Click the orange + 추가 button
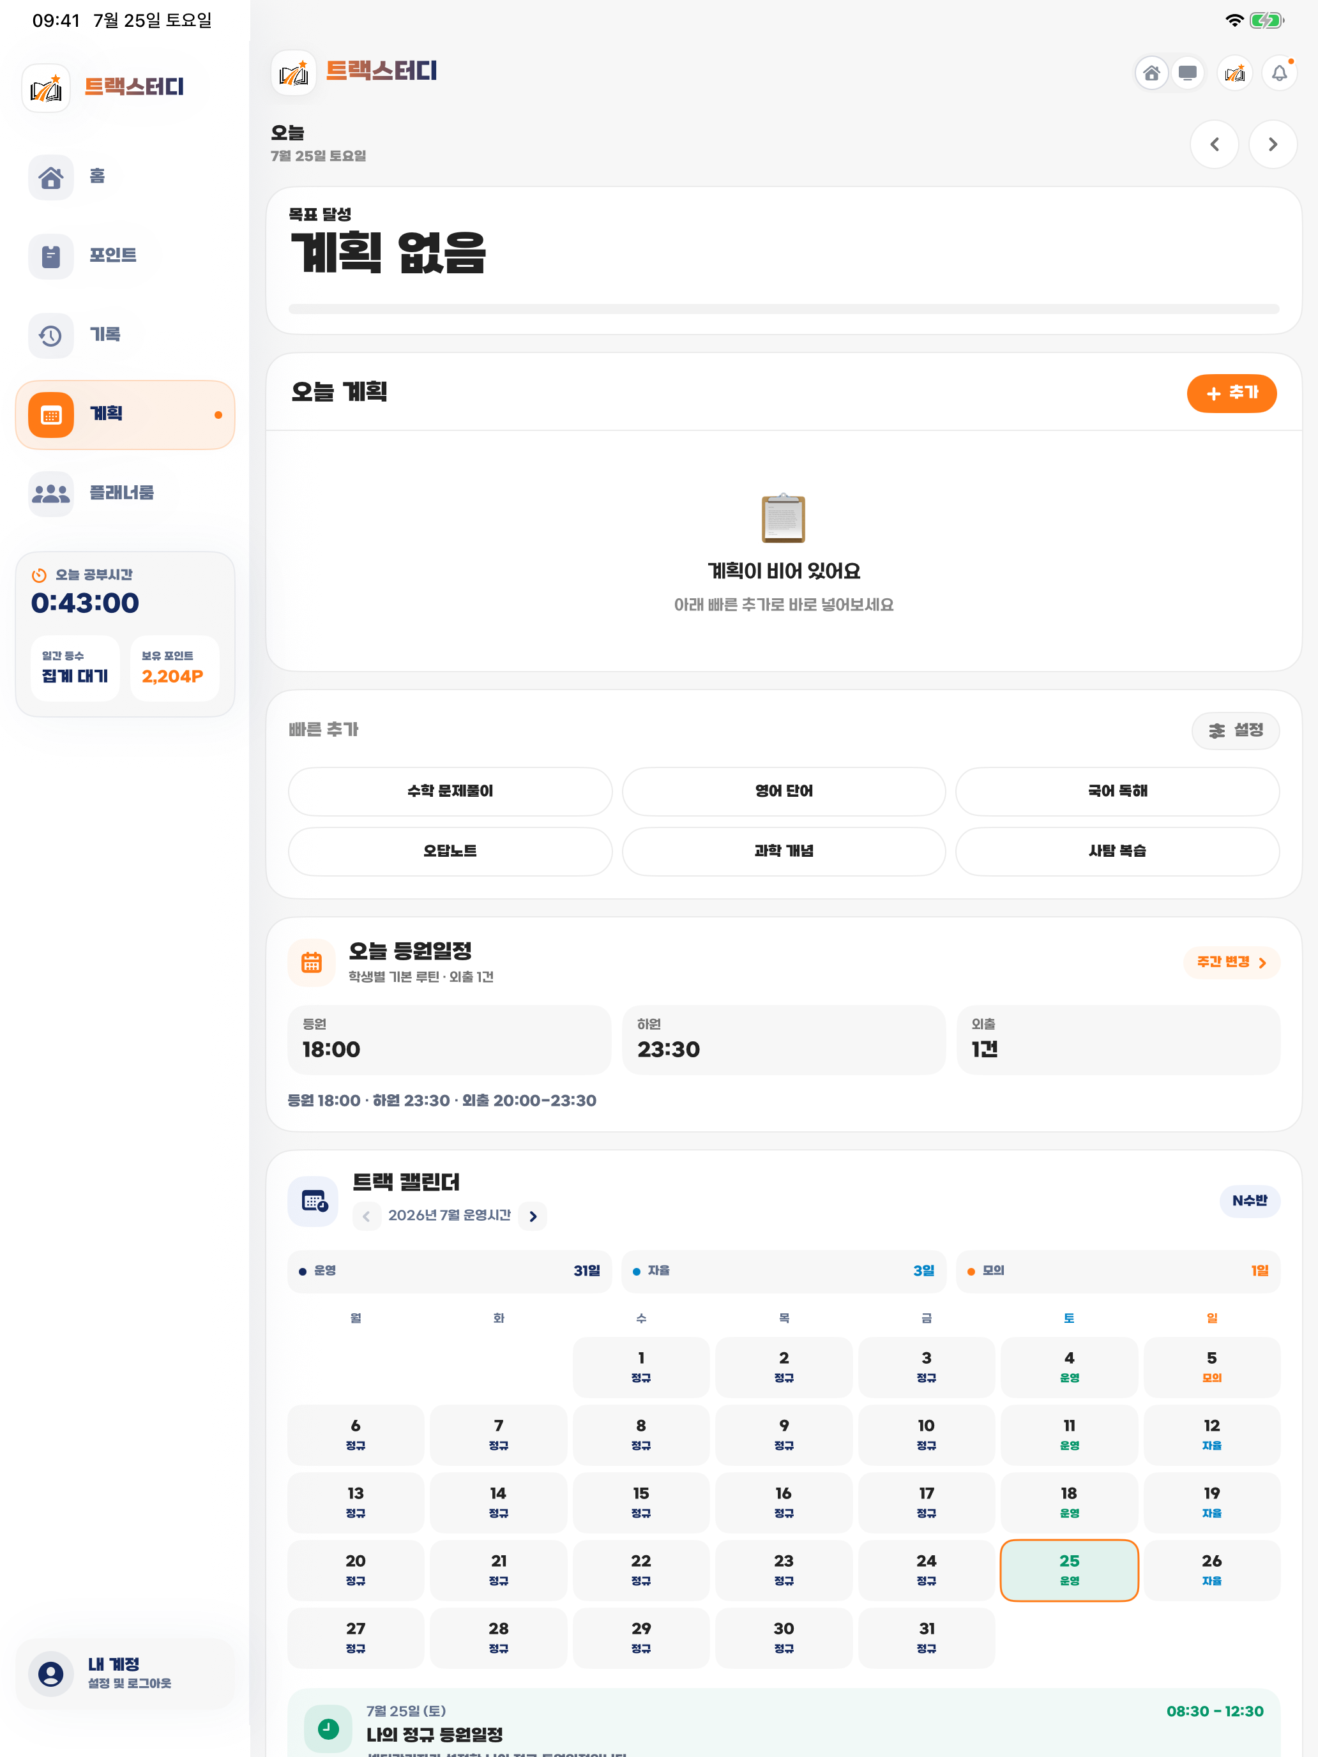 tap(1231, 393)
